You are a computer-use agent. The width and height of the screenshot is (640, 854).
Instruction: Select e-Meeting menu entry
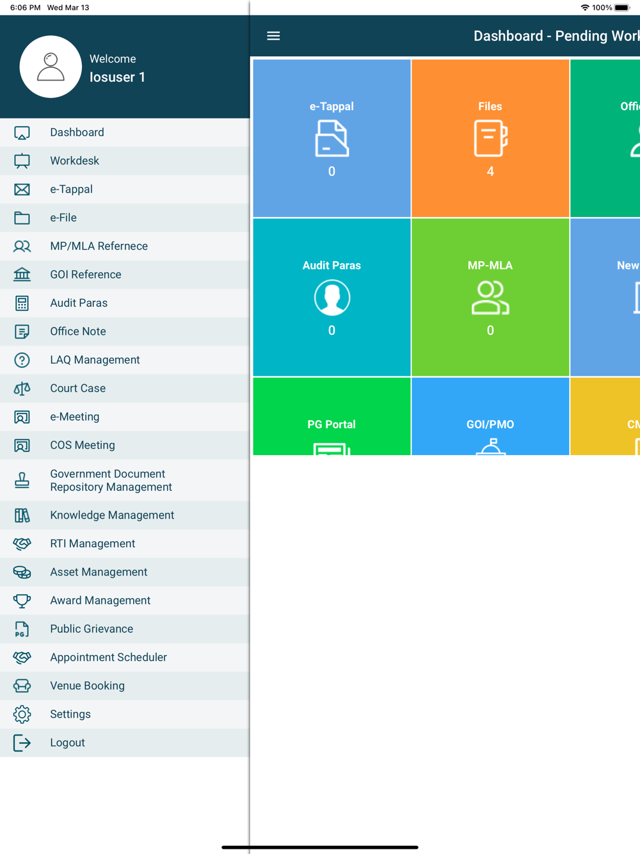pos(125,417)
